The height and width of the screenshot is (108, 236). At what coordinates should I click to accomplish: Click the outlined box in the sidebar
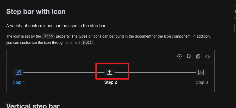tap(235, 28)
